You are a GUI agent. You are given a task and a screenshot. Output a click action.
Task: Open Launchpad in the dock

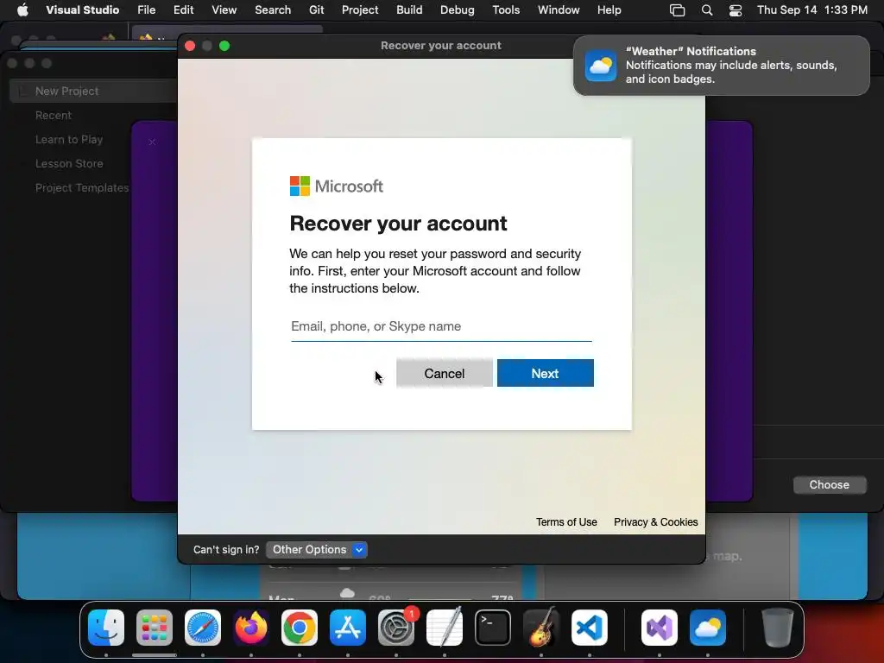click(x=155, y=628)
